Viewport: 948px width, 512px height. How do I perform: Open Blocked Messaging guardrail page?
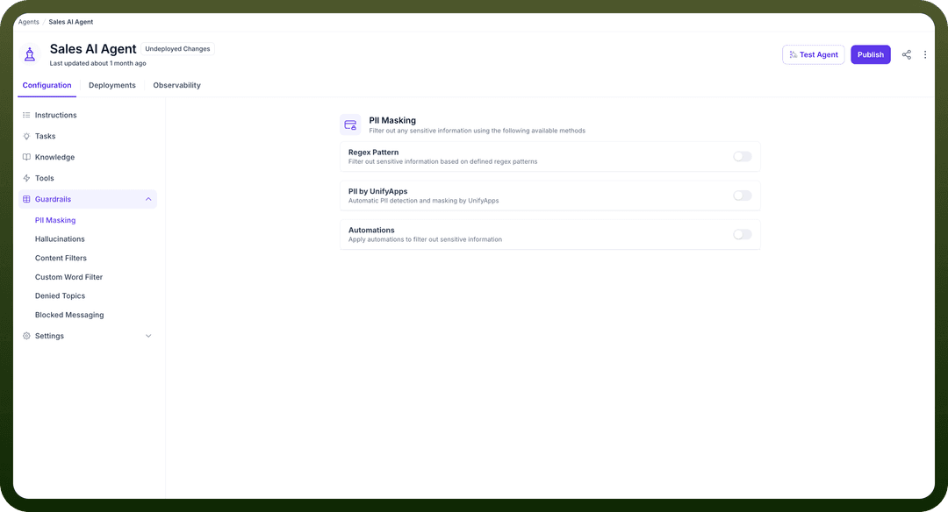coord(69,315)
